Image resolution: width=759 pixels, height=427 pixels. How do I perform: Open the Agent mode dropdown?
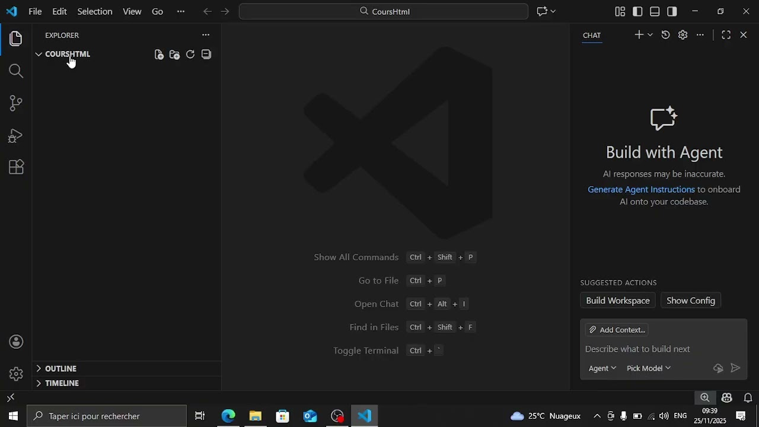tap(602, 368)
